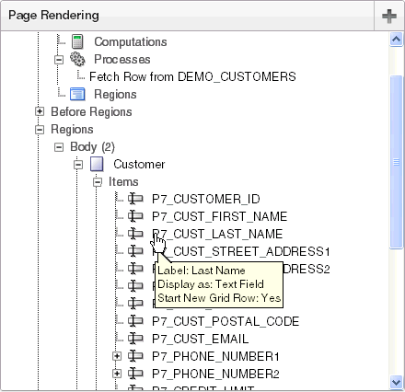
Task: Open the P7_CUST_EMAIL item
Action: [x=201, y=339]
